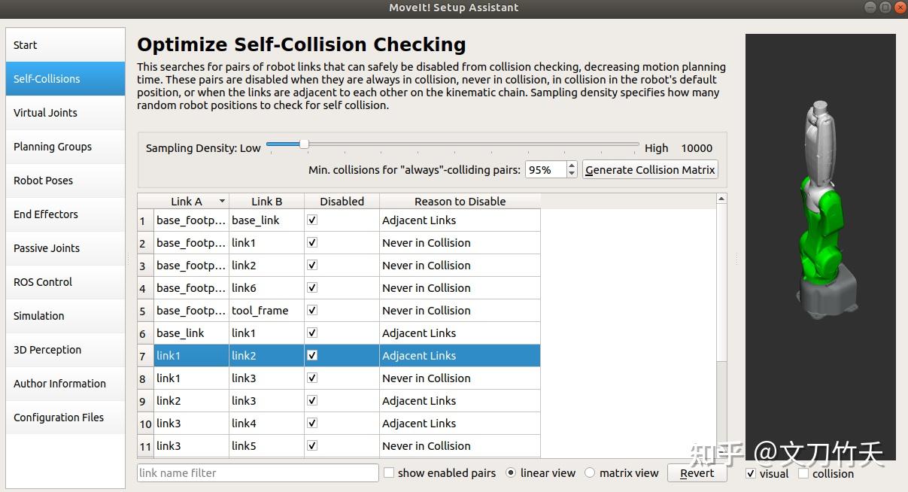Select the link3 and link5 table row
This screenshot has height=492, width=908.
coord(346,446)
